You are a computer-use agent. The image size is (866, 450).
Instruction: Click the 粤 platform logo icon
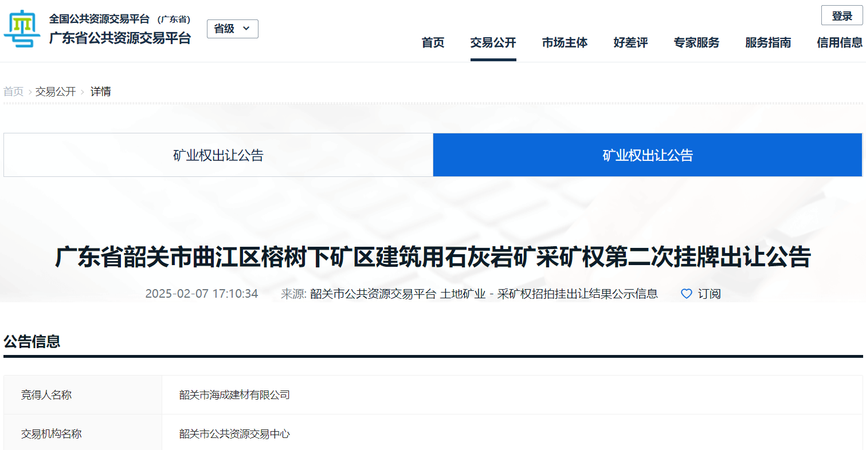point(22,29)
